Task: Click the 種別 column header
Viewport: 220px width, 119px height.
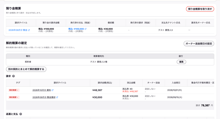Action: point(28,56)
